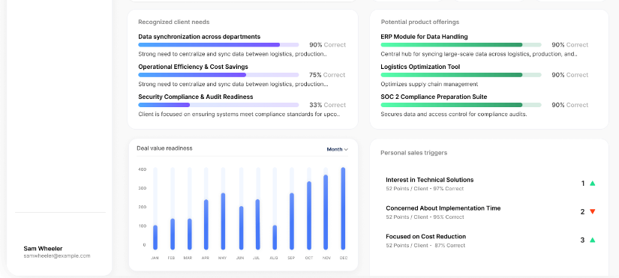Open the Month dropdown in Deal value readiness
The image size is (619, 278).
337,149
